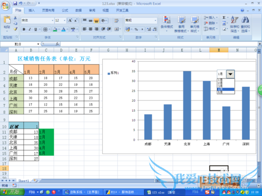Open the font size dropdown showing 12

tap(64, 20)
